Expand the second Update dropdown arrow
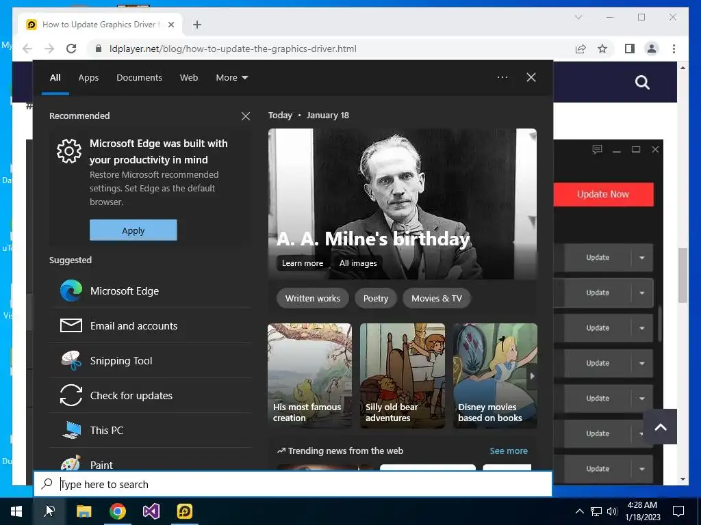This screenshot has width=701, height=525. pos(642,293)
